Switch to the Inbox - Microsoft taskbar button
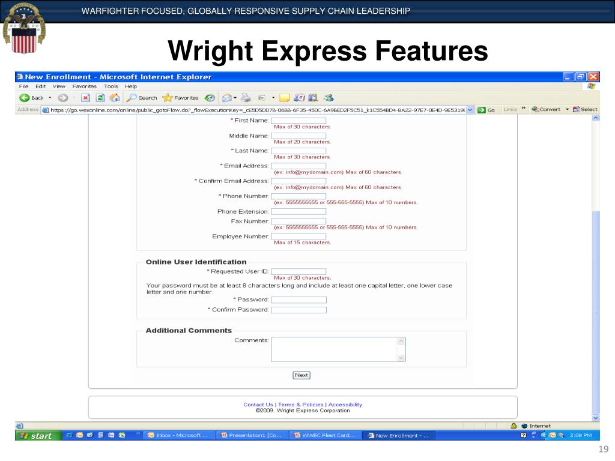 coord(178,435)
